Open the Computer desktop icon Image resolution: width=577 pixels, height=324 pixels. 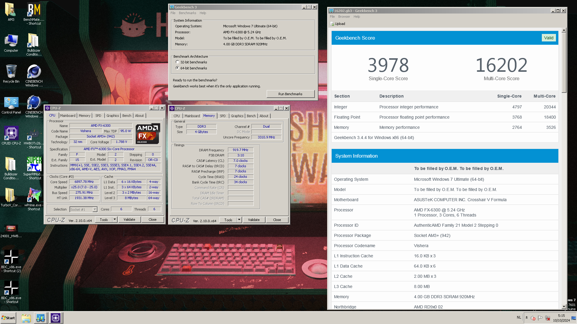click(x=11, y=43)
